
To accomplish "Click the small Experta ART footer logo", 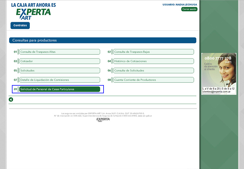I will pos(103,120).
